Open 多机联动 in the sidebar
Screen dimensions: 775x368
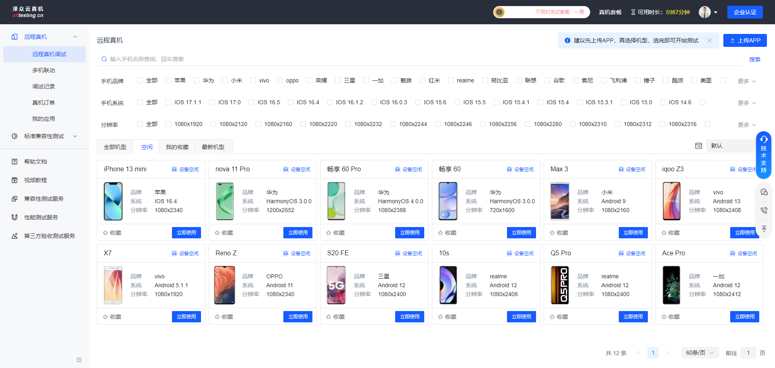click(44, 70)
